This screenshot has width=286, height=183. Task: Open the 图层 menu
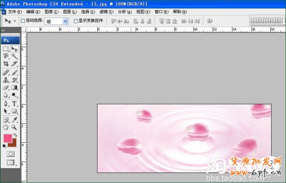point(70,12)
